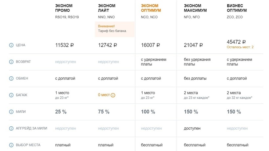Screen dimensions: 269x151
Task: Select the ЭКОНОМ ПРОМО fare column
Action: [64, 8]
